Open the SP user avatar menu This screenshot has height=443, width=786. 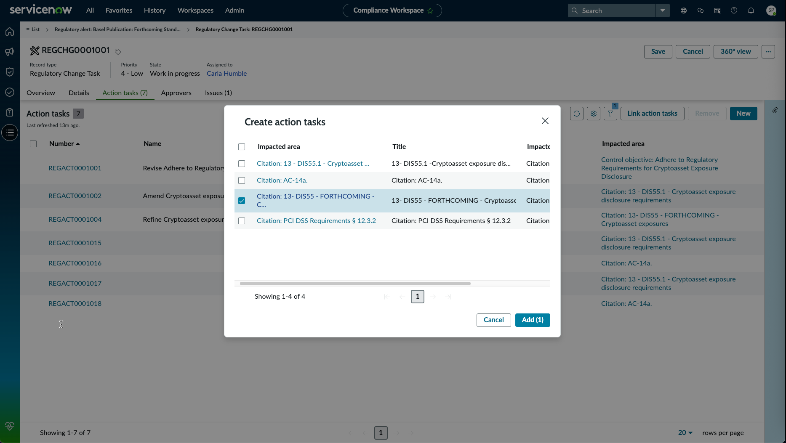click(771, 11)
